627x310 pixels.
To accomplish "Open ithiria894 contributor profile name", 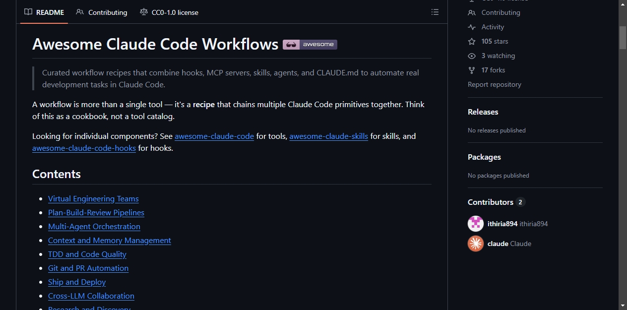I will pyautogui.click(x=502, y=224).
